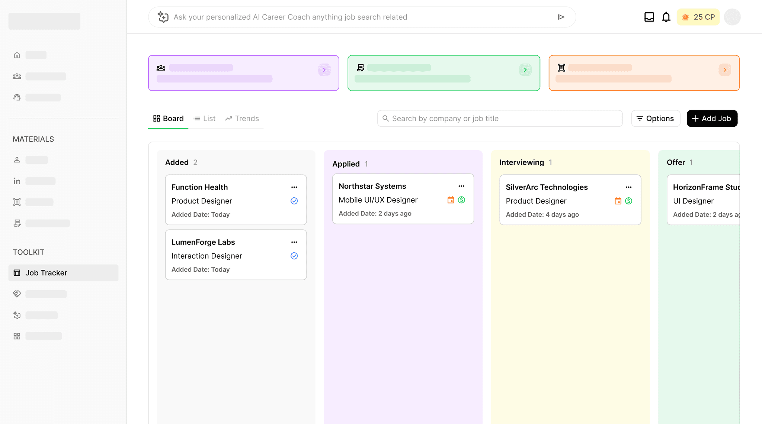Expand the purple banner chevron arrow
Screen dimensions: 762x424
324,70
